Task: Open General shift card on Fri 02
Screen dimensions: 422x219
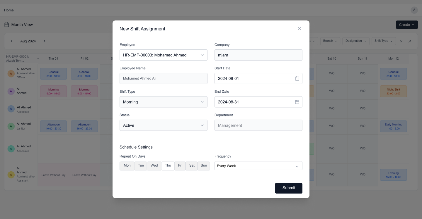Action: (x=84, y=74)
